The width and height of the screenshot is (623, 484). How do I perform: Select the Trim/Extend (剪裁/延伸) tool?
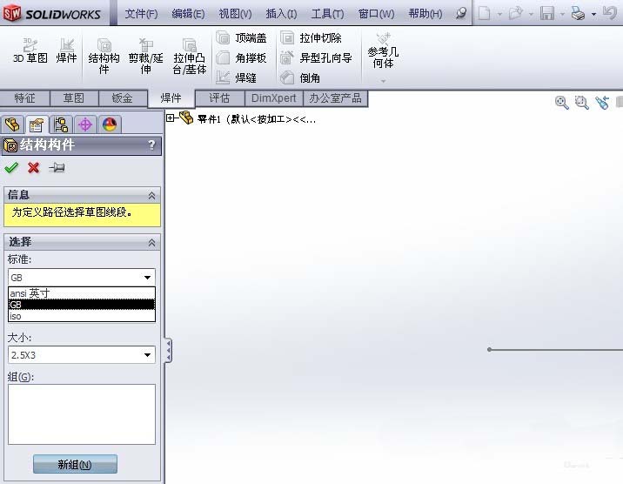click(145, 56)
